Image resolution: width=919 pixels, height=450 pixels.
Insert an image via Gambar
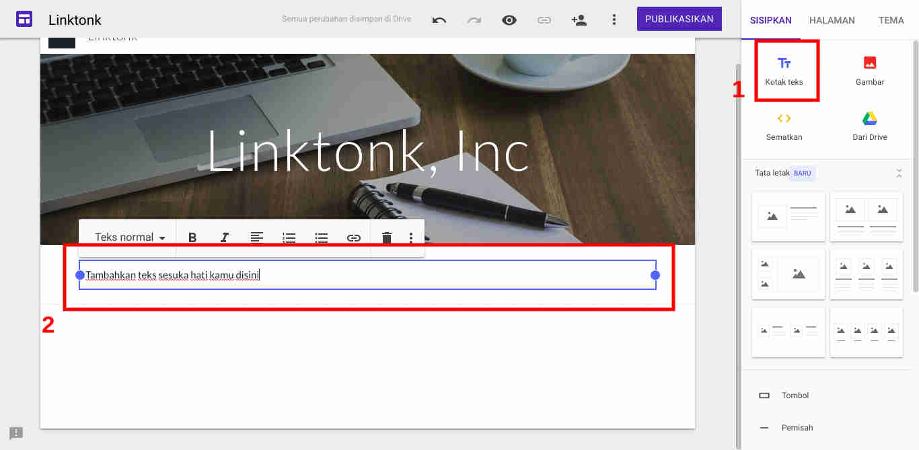869,69
